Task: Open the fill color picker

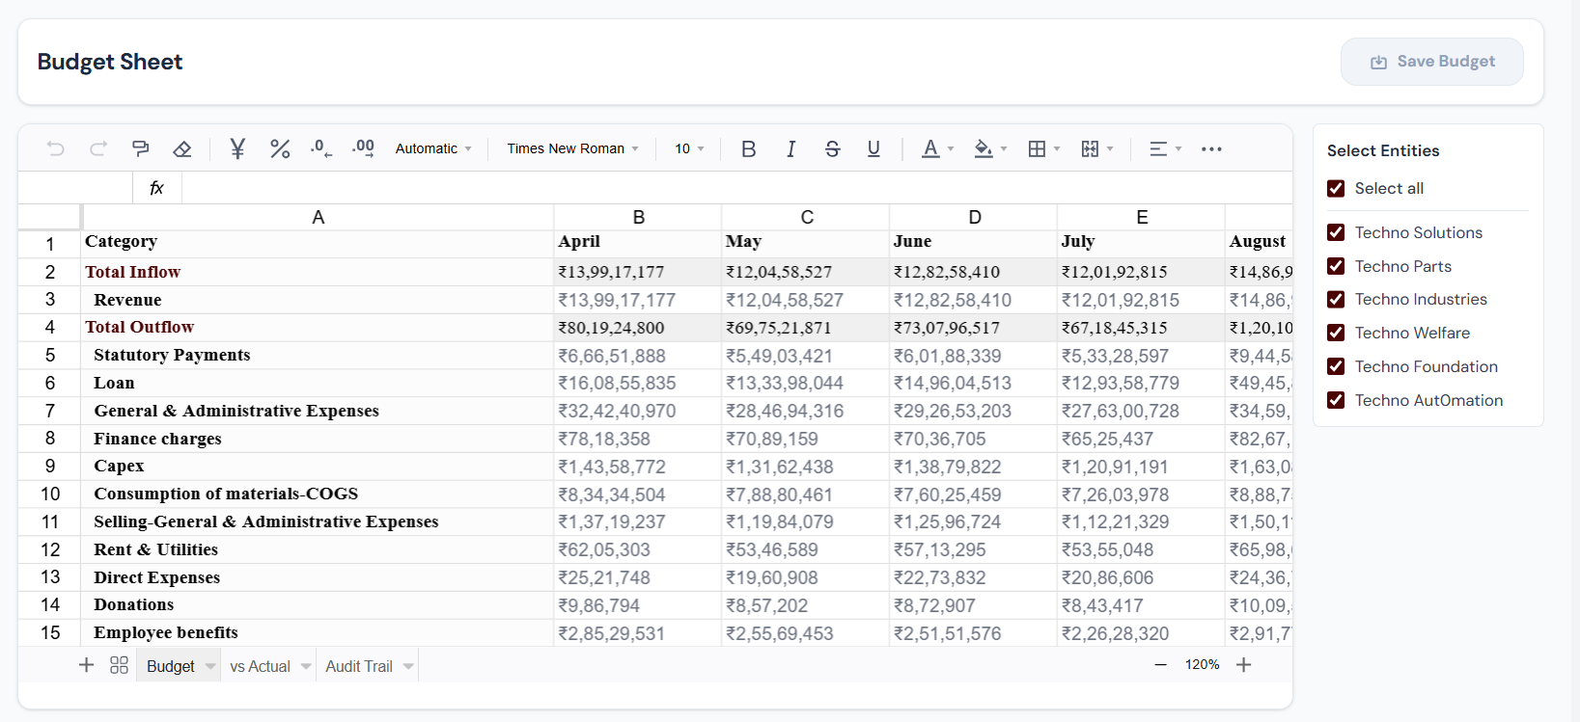Action: [x=984, y=148]
